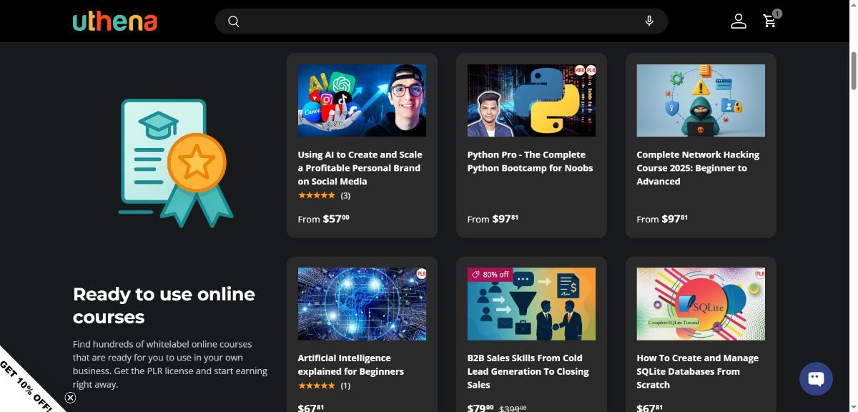This screenshot has height=412, width=858.
Task: Open the shopping cart
Action: click(x=770, y=21)
